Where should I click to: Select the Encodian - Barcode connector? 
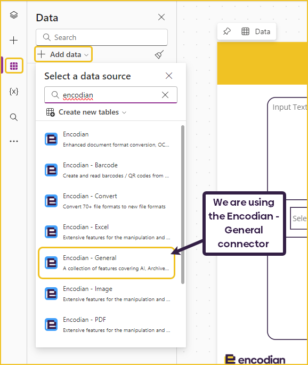[108, 170]
